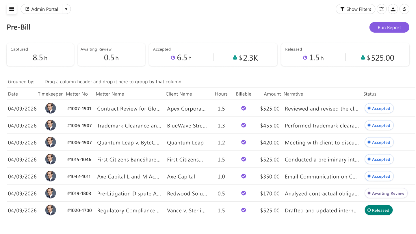Toggle billable check for Redwood Solutions row
Screen dimensions: 416x234
(x=244, y=193)
